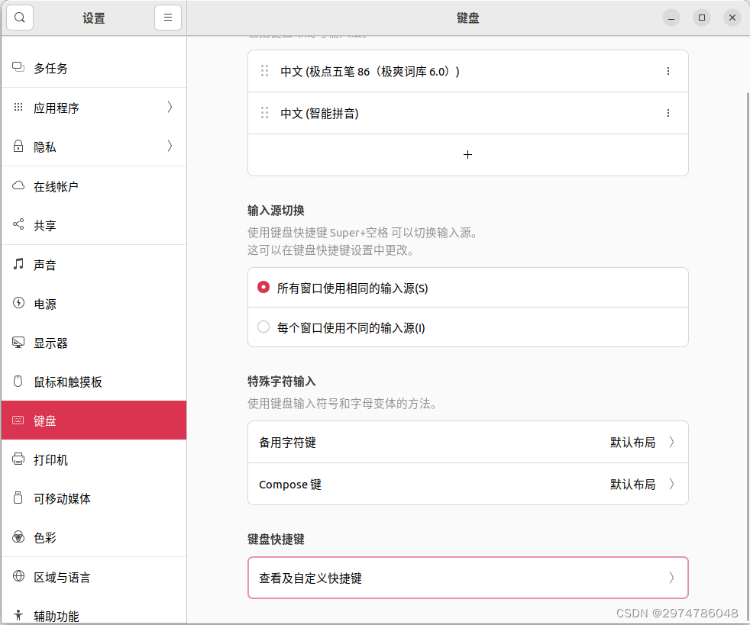Open the hamburger menu in settings header
The width and height of the screenshot is (750, 625).
point(168,18)
